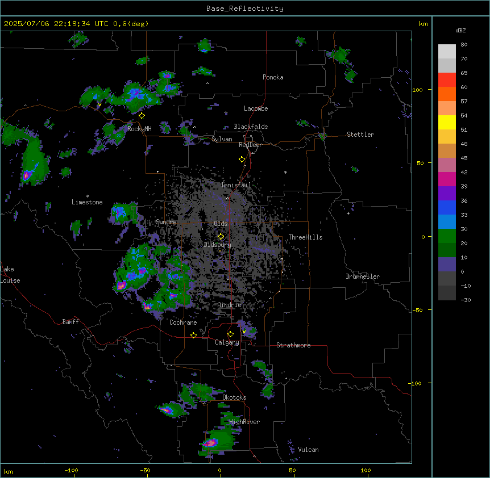Select the purple swatch in dBZ legend
The height and width of the screenshot is (478, 490).
point(447,194)
